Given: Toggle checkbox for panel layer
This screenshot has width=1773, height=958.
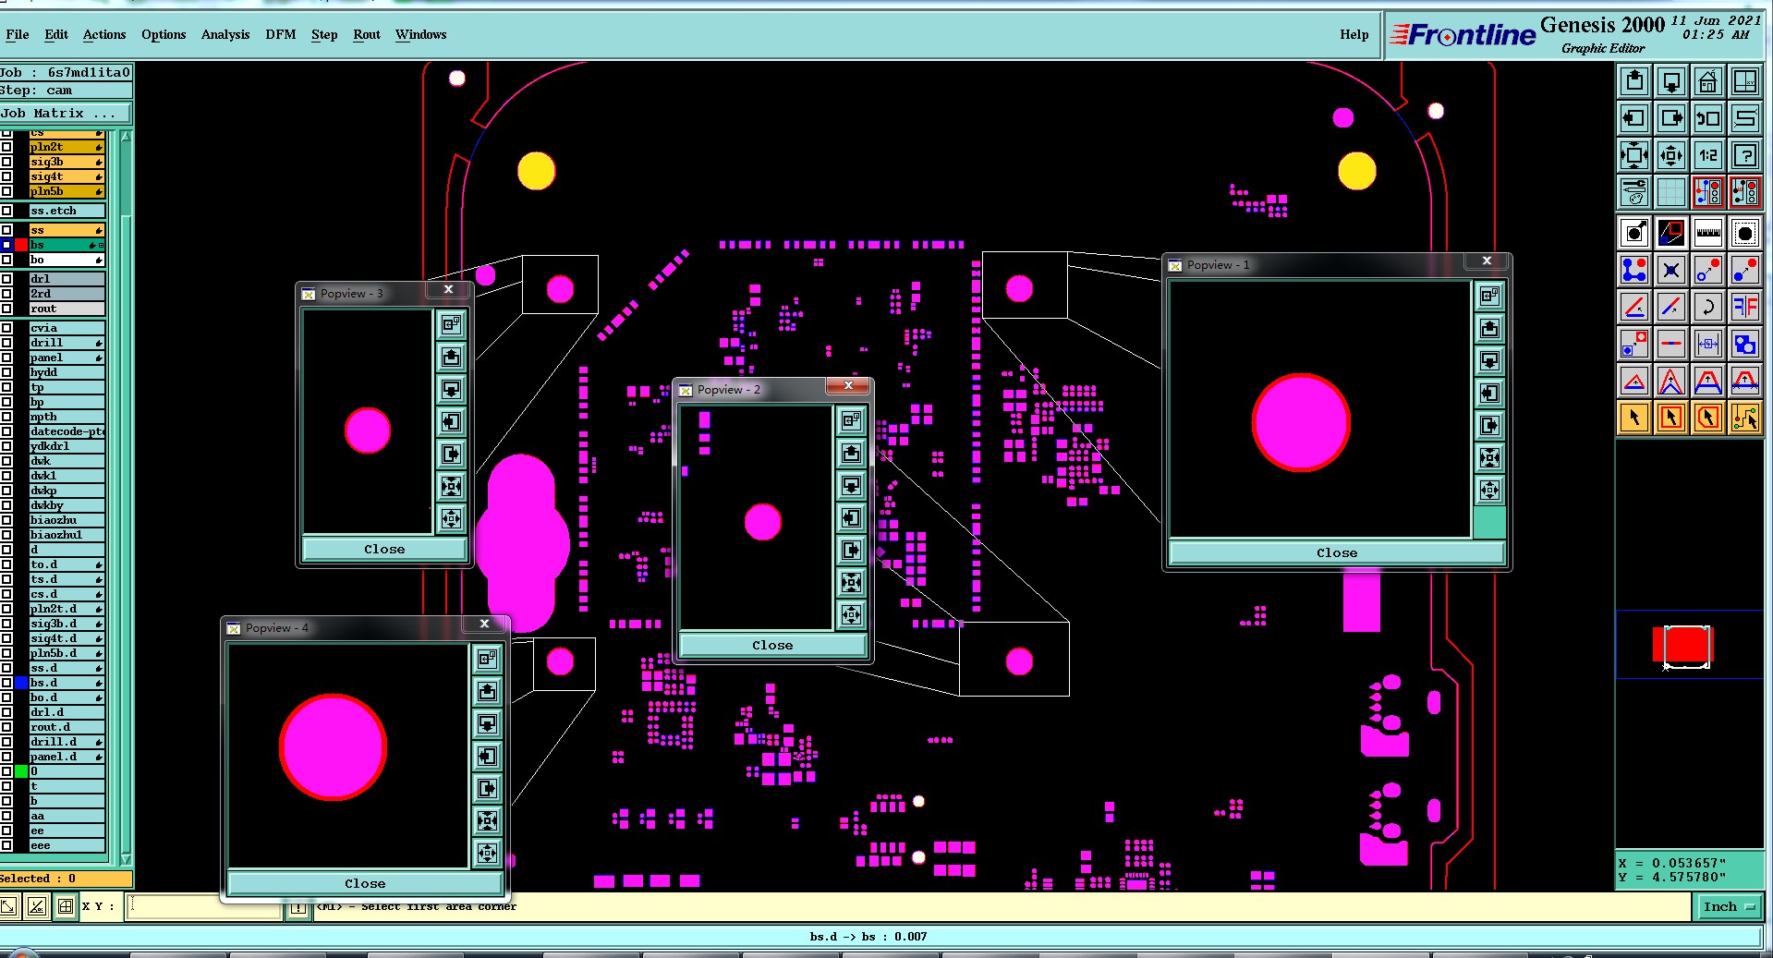Looking at the screenshot, I should (x=6, y=358).
